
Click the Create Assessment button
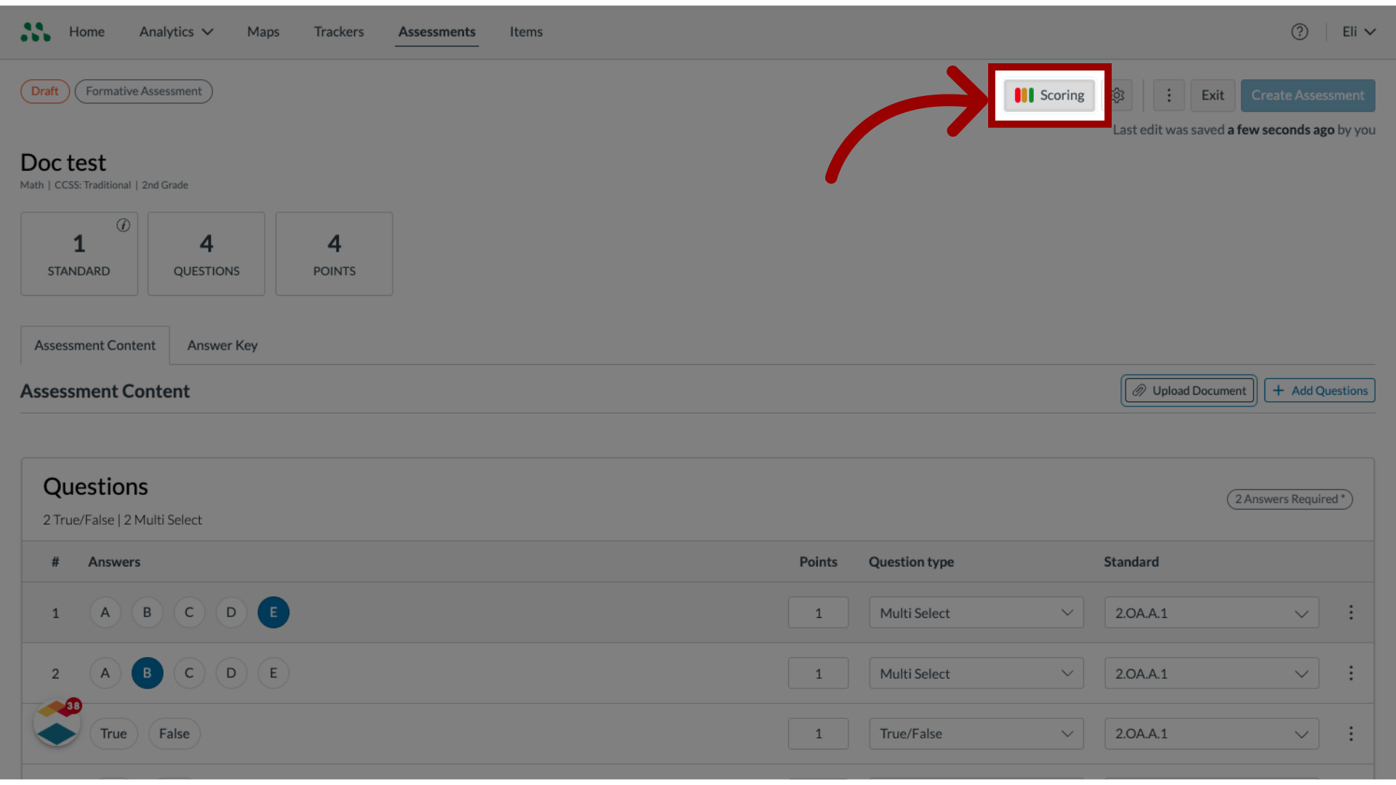click(1307, 94)
